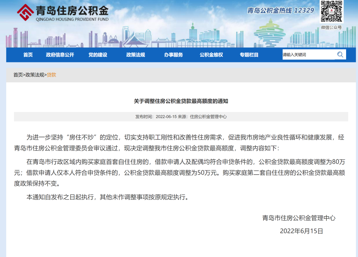The image size is (358, 257).
Task: Click the article title 关于调整住房公积金贷款最高额度的通知
Action: pos(181,101)
